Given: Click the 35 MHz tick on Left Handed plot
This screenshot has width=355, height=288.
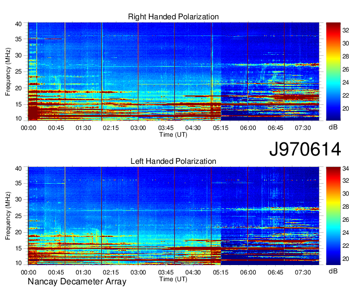Looking at the screenshot, I should point(18,183).
